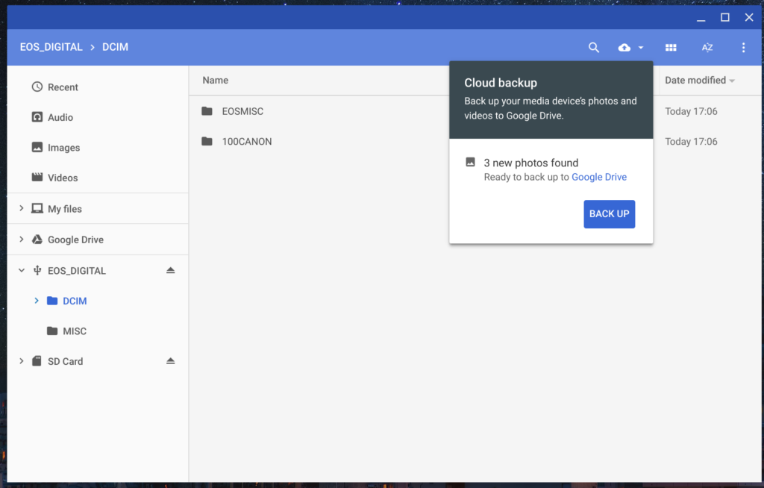Screen dimensions: 764x488
Task: Eject the SD Card
Action: click(x=170, y=360)
